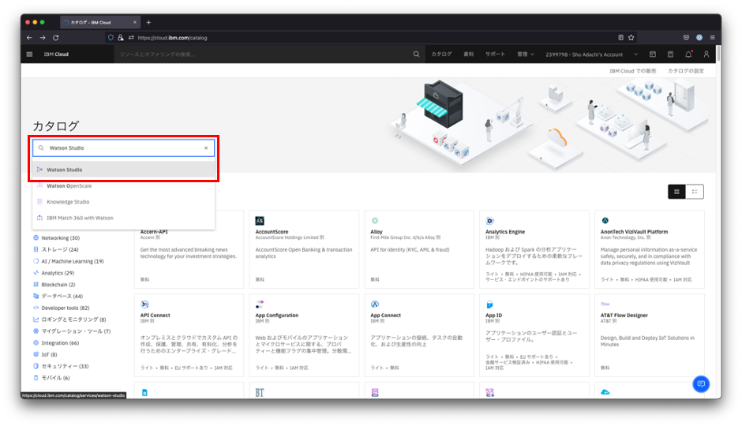This screenshot has height=426, width=742.
Task: Reload the page with the browser refresh icon
Action: 56,38
